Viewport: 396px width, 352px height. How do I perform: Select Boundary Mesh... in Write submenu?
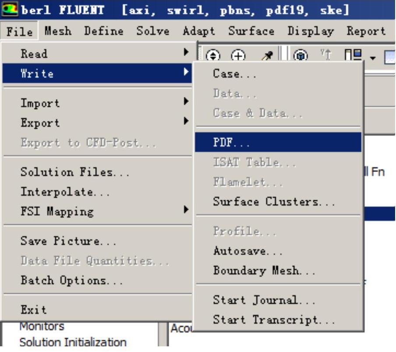click(278, 270)
